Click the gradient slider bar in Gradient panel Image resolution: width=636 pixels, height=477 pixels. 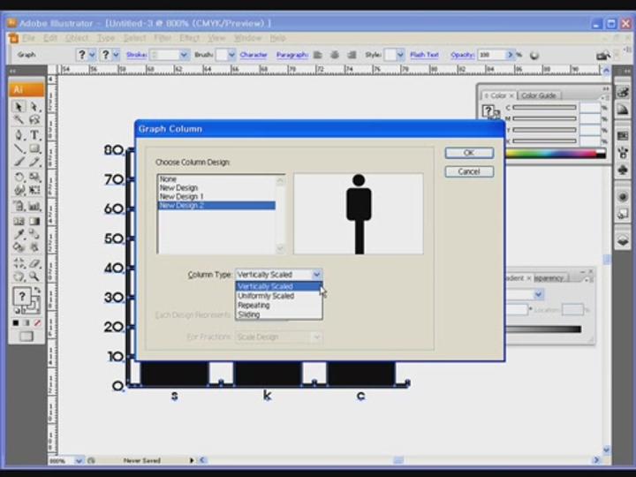(543, 329)
